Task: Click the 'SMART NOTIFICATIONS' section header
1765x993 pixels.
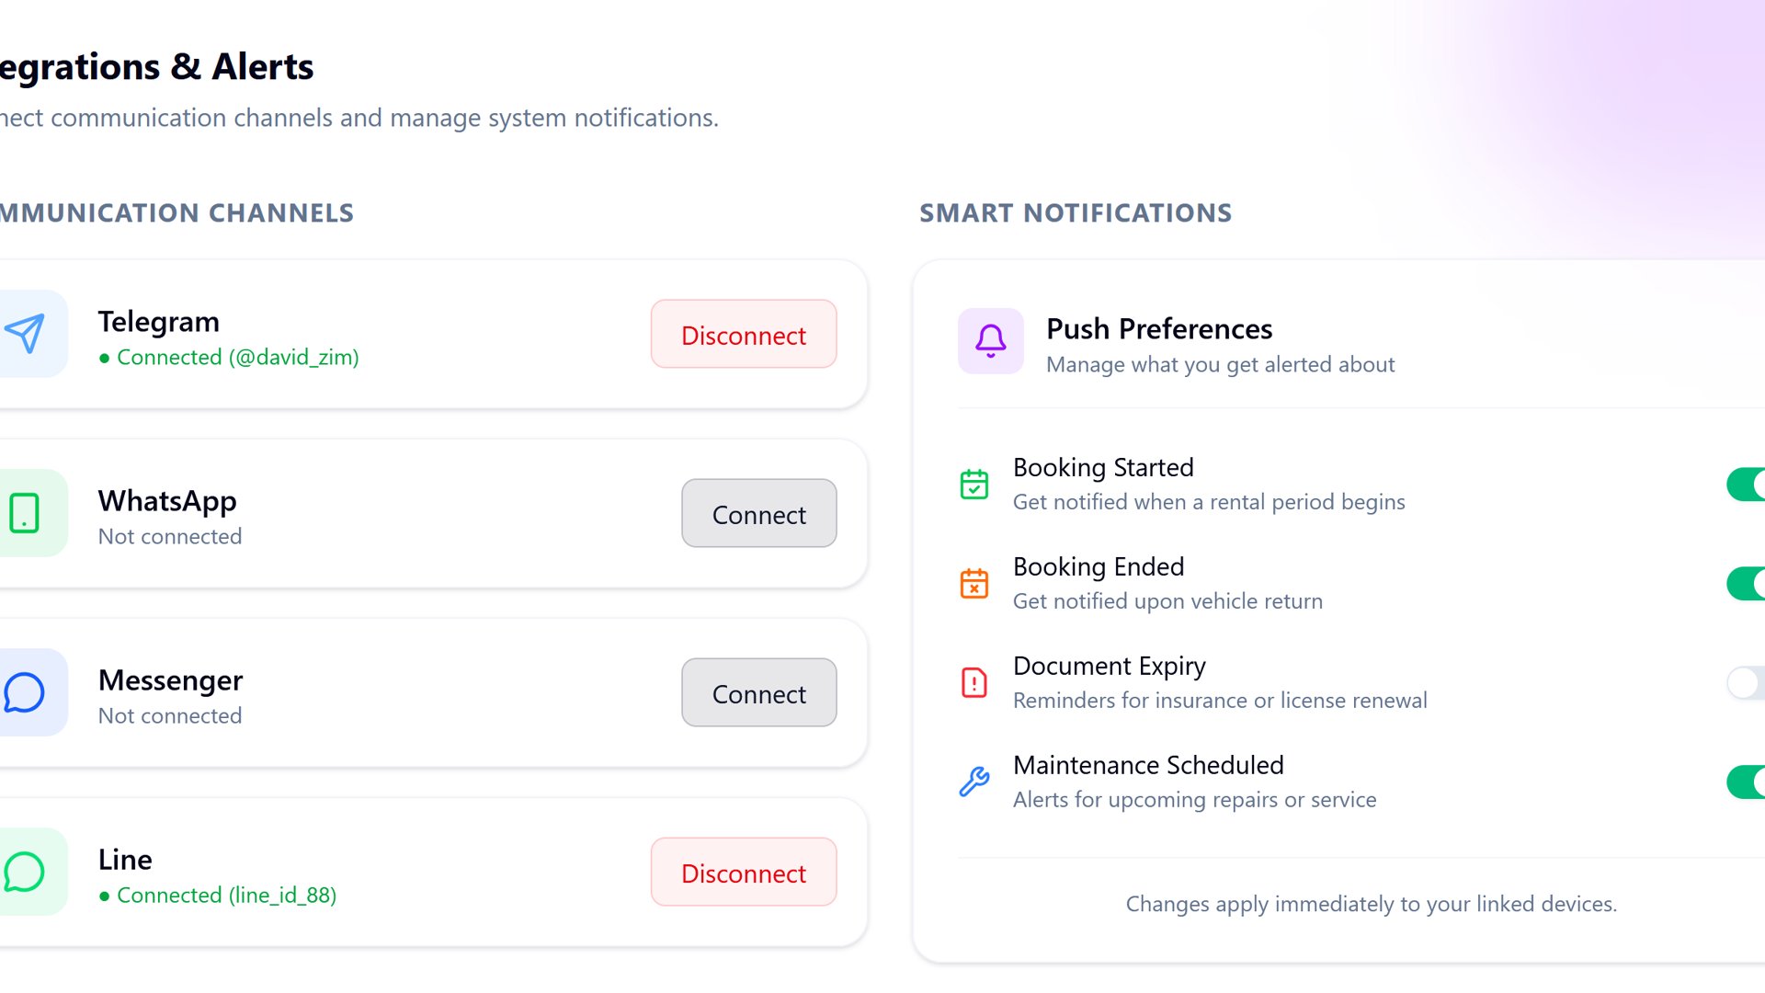Action: [x=1076, y=213]
